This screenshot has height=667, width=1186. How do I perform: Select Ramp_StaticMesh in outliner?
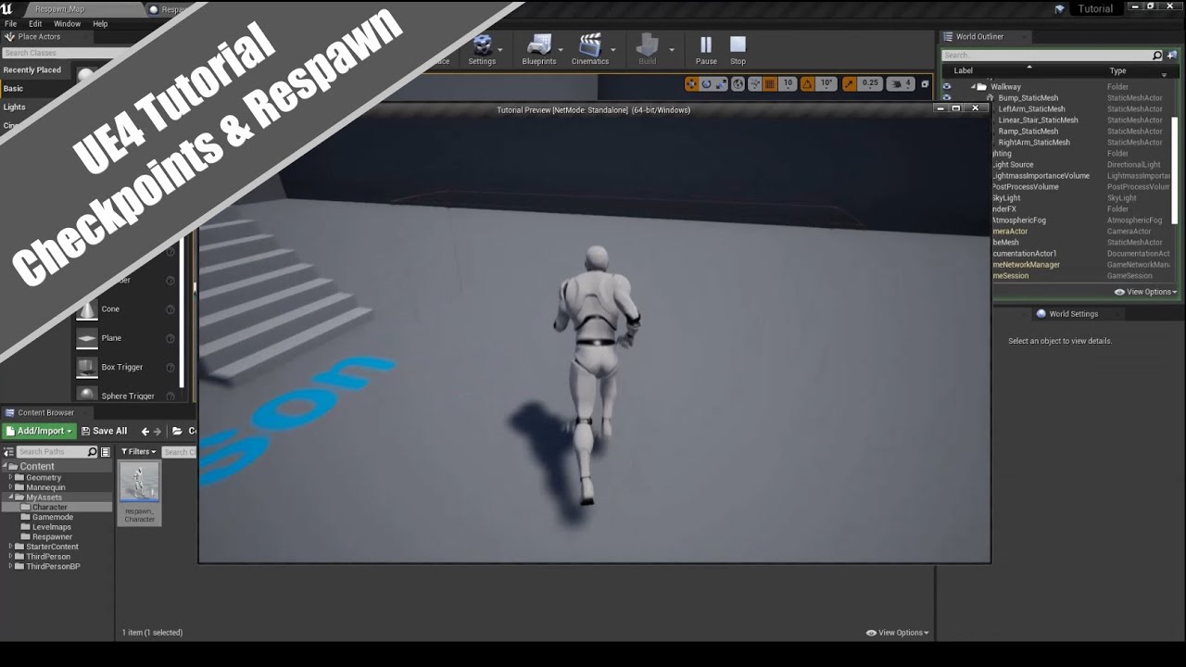pyautogui.click(x=1028, y=131)
